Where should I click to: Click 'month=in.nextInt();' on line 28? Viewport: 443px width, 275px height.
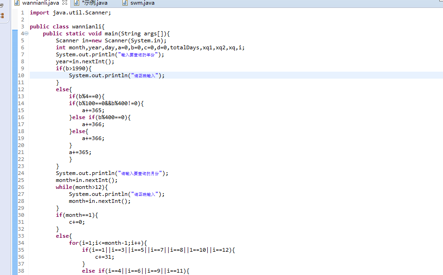point(99,201)
